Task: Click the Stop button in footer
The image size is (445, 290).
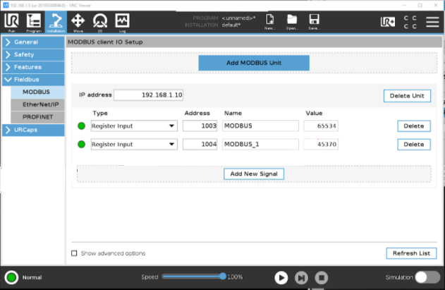Action: [322, 277]
